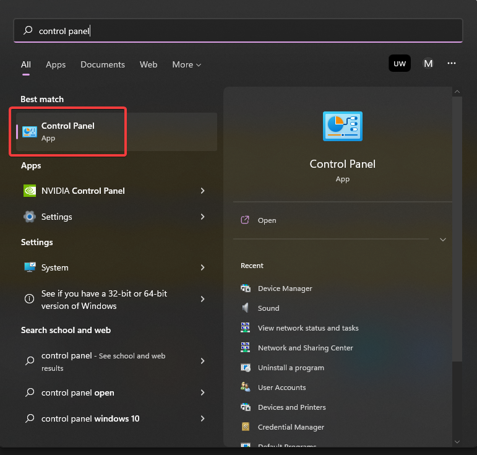
Task: Open the M profile avatar
Action: 428,63
